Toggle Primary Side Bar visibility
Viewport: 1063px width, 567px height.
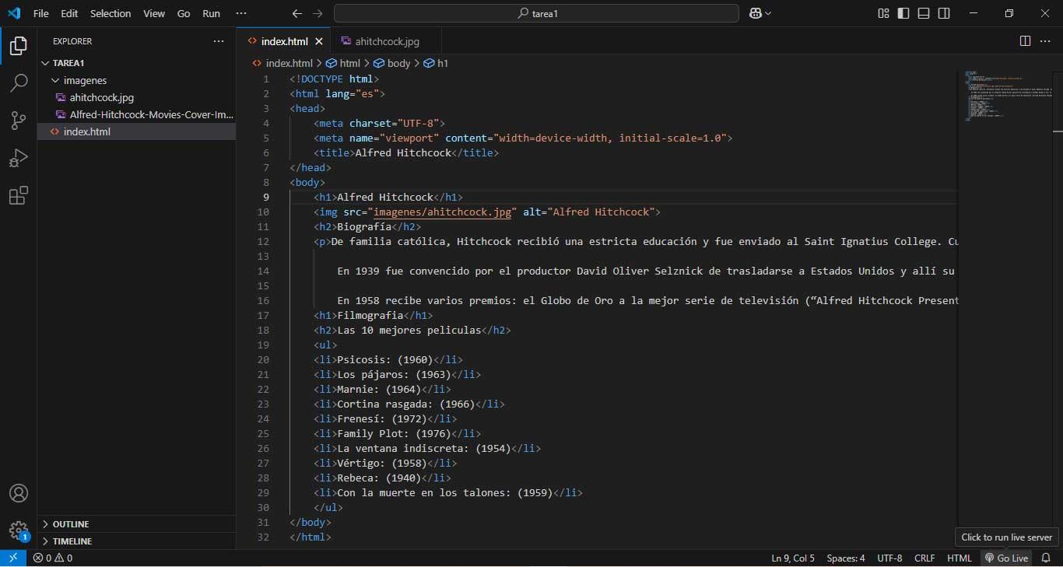pyautogui.click(x=903, y=13)
